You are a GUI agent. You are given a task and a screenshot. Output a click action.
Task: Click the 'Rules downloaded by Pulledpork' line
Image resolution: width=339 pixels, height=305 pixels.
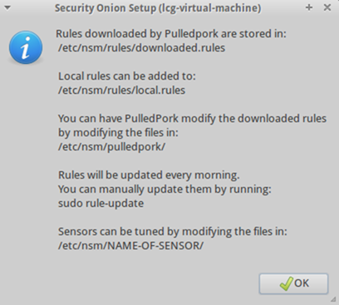[x=171, y=34]
